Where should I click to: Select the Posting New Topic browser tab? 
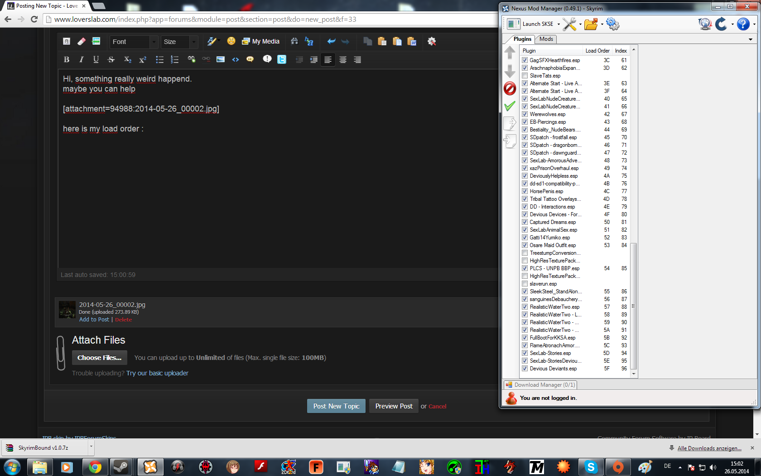tap(47, 6)
